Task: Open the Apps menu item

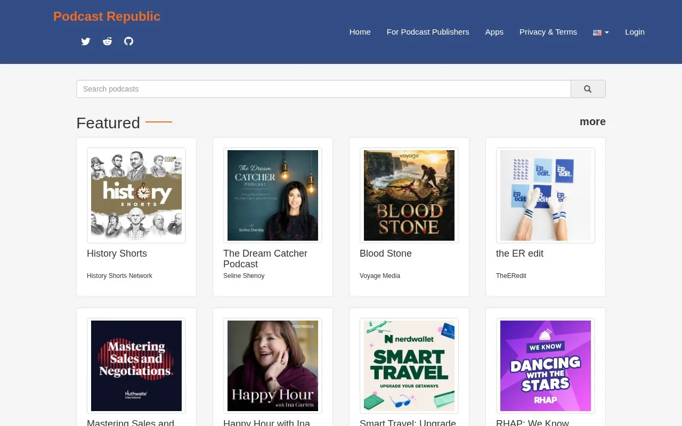Action: (x=494, y=32)
